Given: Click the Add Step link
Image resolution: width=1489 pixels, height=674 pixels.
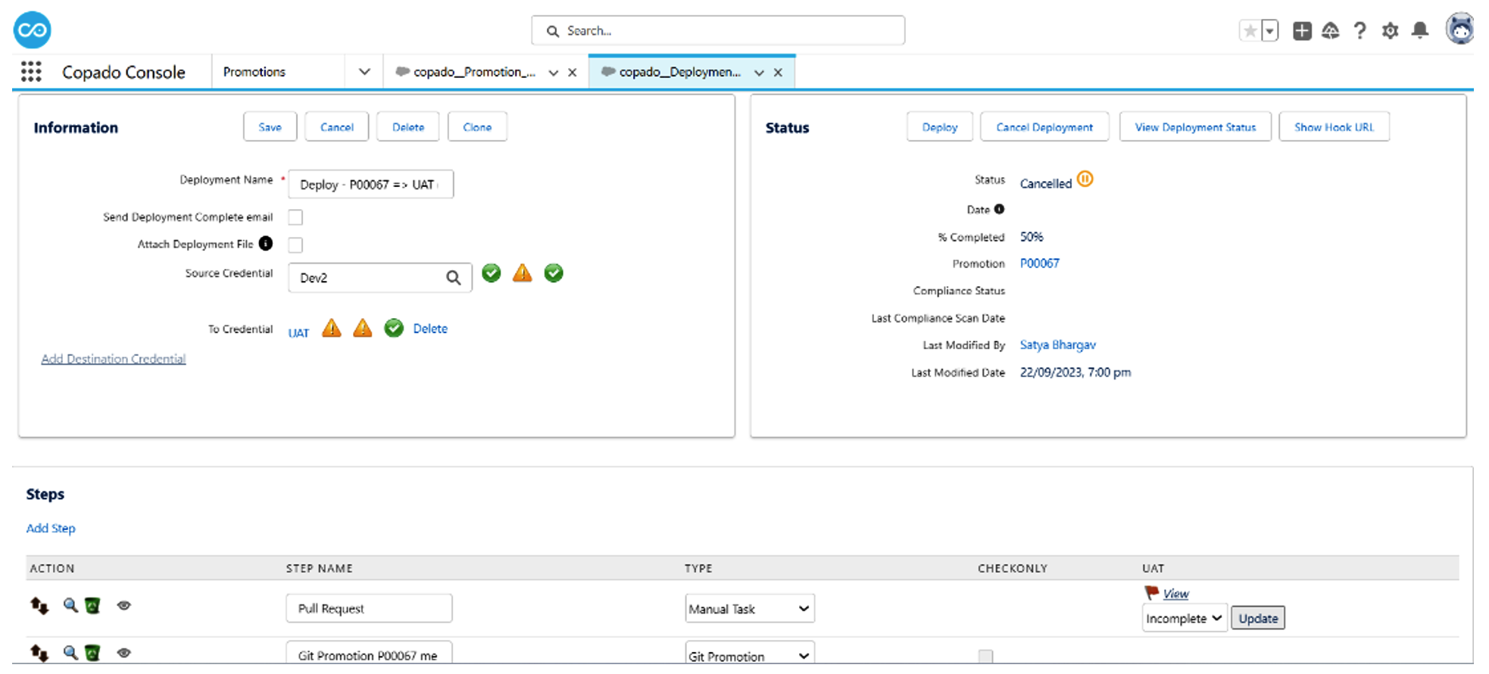Looking at the screenshot, I should click(51, 528).
